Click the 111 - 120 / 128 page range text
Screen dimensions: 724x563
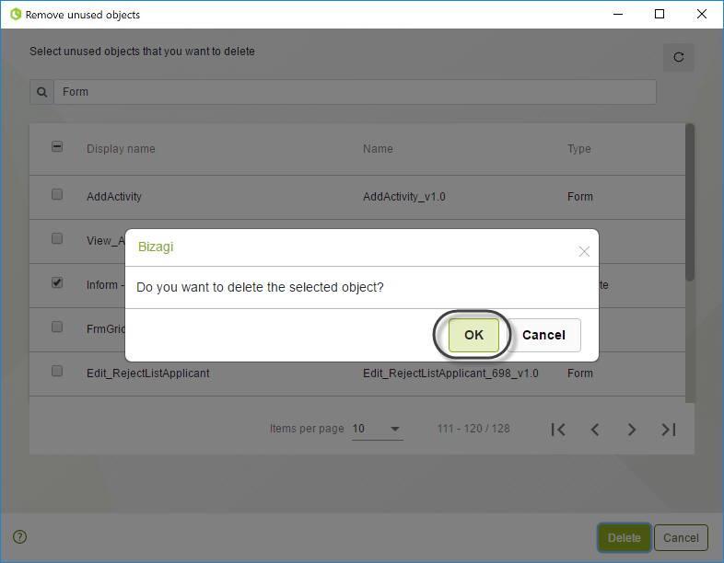[473, 429]
